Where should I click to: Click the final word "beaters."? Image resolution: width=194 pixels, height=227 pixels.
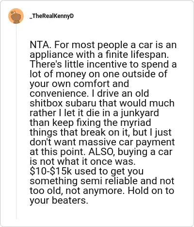70,200
